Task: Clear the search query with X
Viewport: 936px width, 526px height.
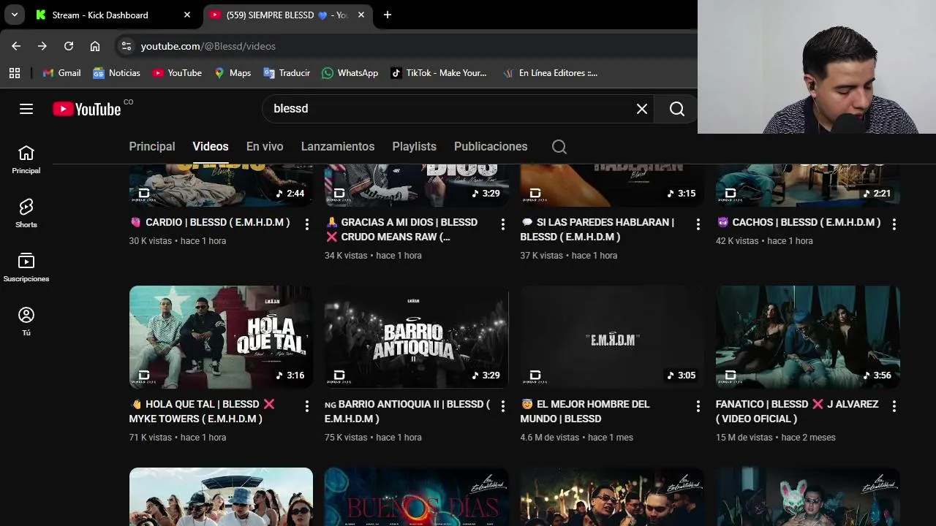Action: (642, 109)
